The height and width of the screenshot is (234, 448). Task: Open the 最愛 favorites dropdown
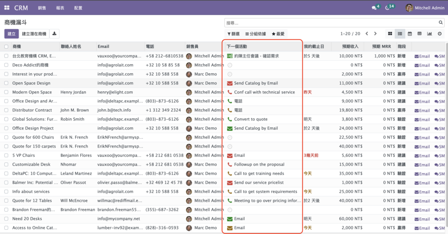click(278, 34)
